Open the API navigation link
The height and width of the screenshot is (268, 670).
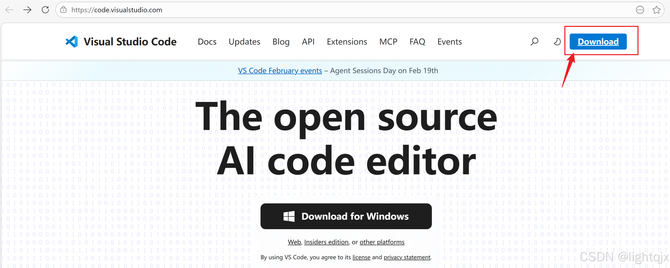308,42
